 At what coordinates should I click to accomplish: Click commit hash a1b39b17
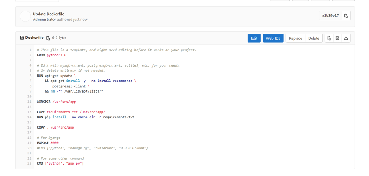330,16
